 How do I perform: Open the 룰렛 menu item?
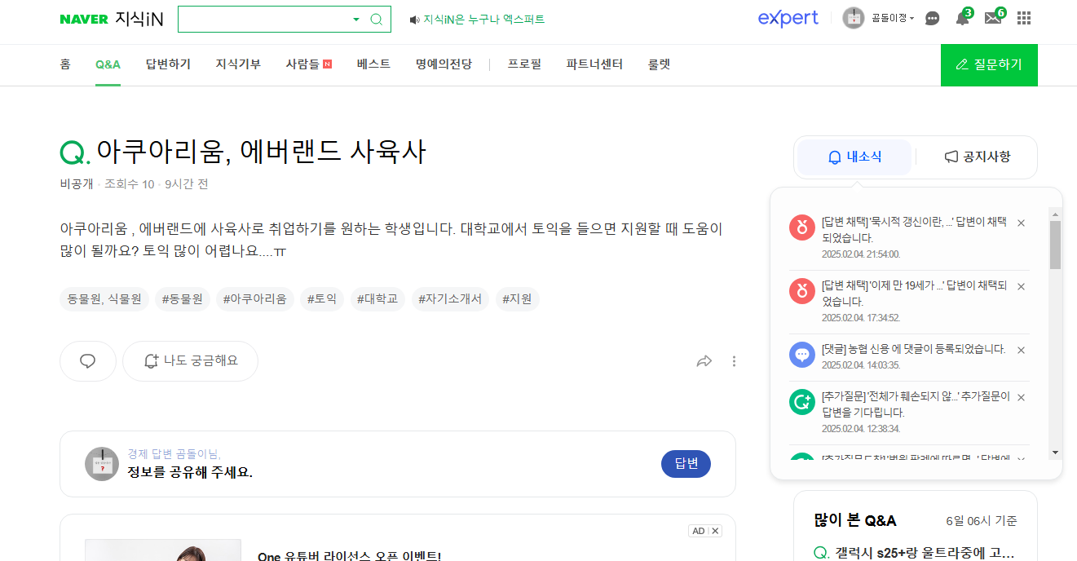659,64
